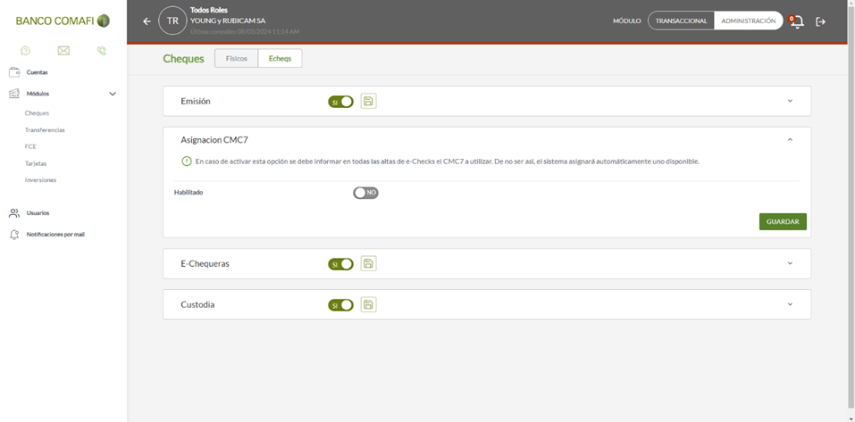The width and height of the screenshot is (855, 422).
Task: Toggle the Emisión switch off
Action: point(340,102)
